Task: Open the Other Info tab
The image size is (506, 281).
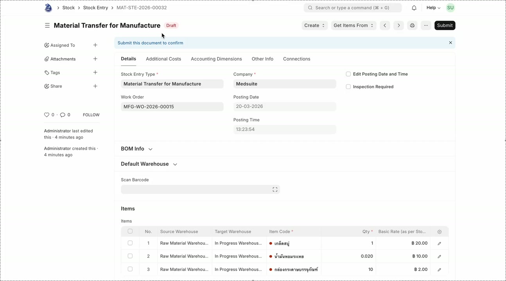Action: [x=262, y=59]
